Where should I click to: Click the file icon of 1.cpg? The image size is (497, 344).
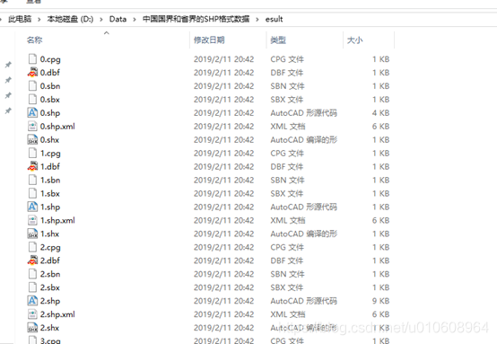(32, 153)
